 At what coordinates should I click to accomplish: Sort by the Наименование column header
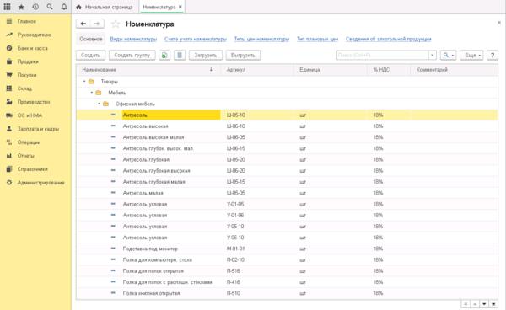[148, 70]
